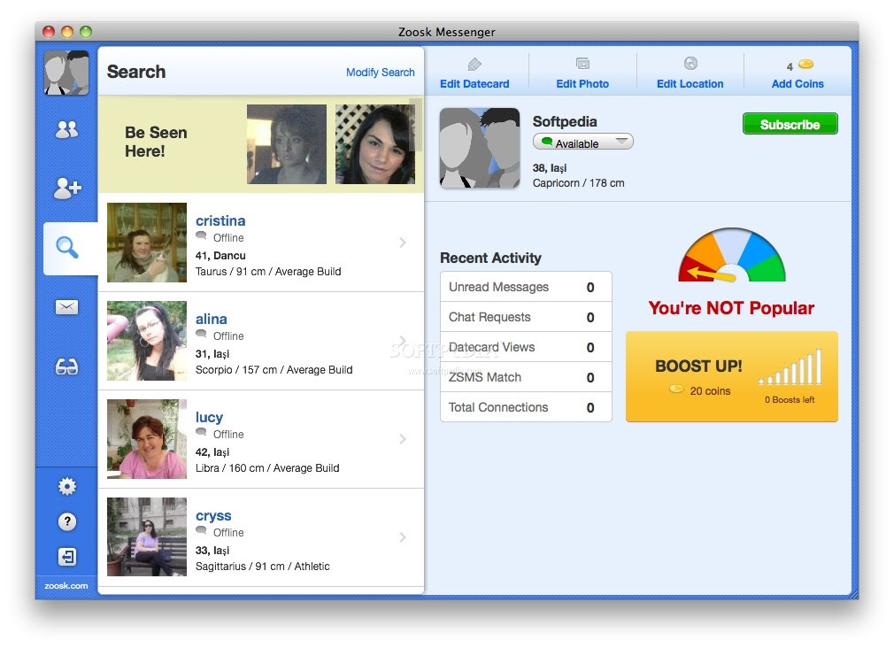Image resolution: width=894 pixels, height=648 pixels.
Task: Open cryss's profile name link
Action: pos(213,516)
